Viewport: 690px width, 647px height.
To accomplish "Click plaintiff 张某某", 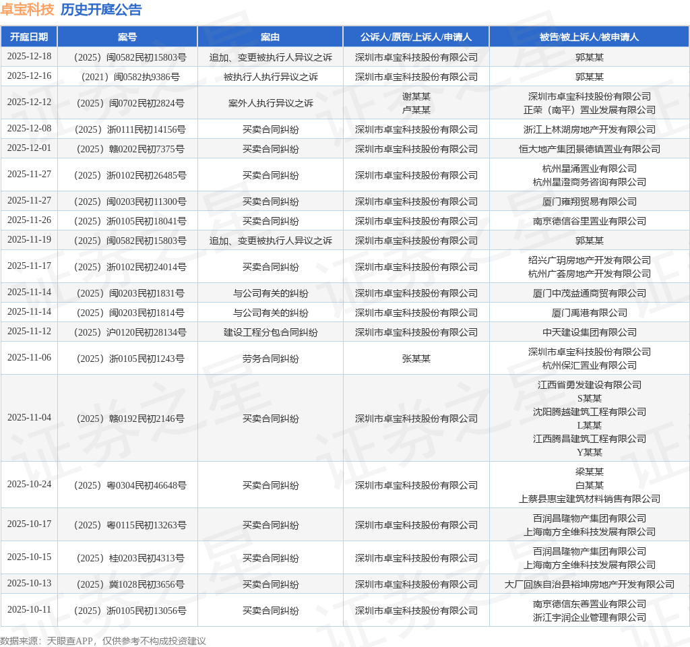I will 416,359.
